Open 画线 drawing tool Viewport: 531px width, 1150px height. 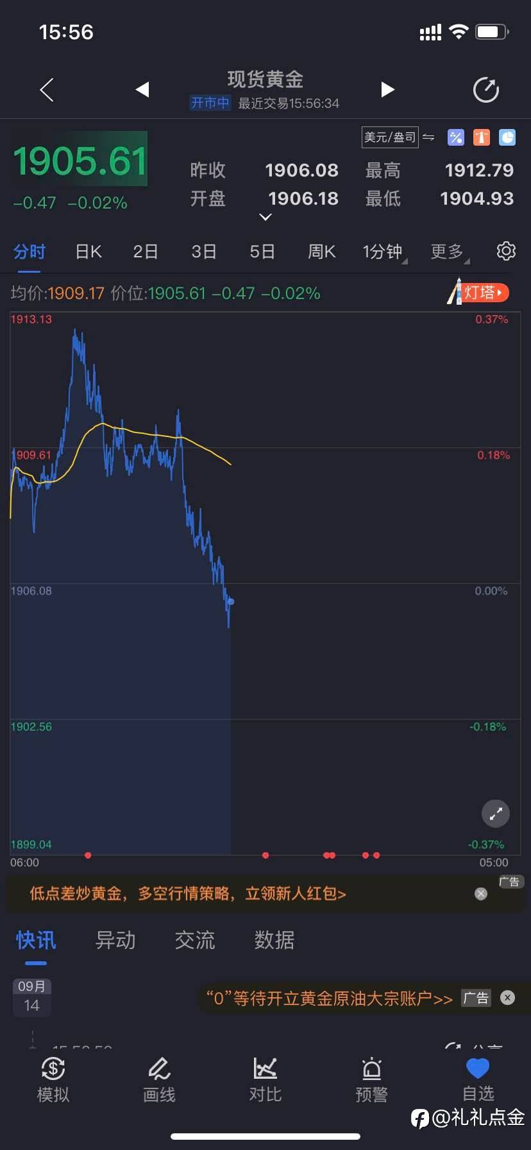[159, 1079]
